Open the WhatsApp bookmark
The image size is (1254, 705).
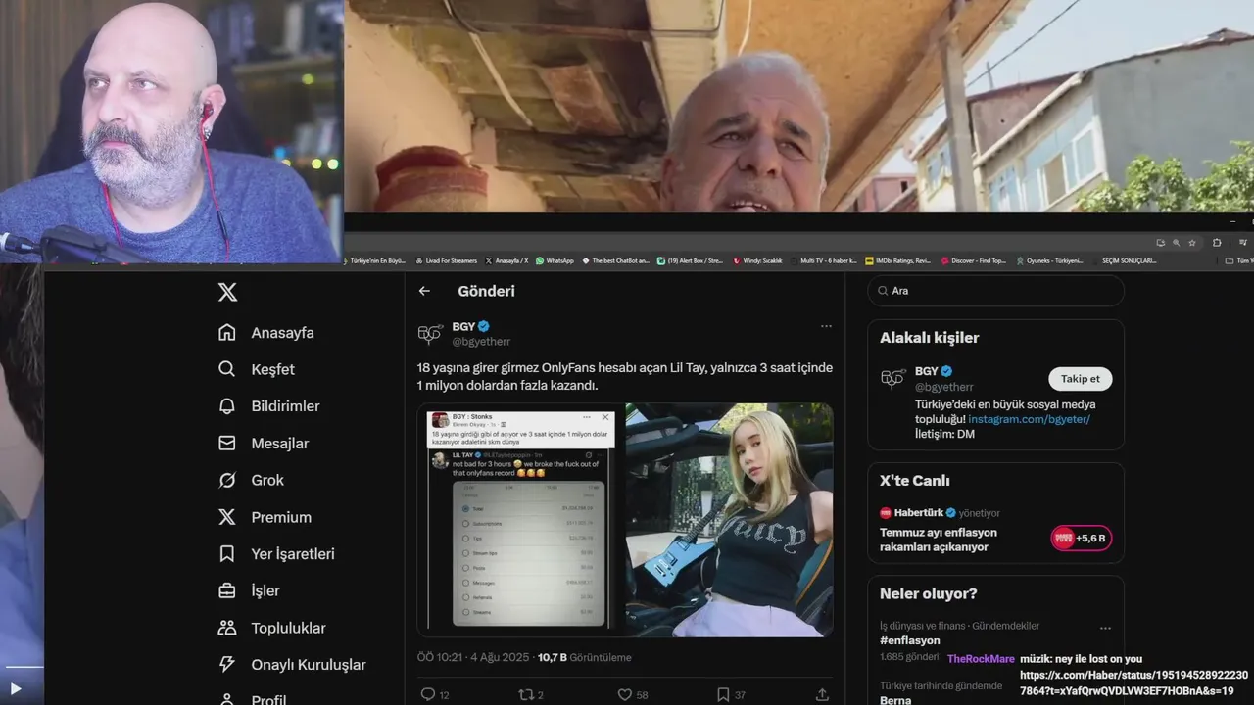coord(555,260)
